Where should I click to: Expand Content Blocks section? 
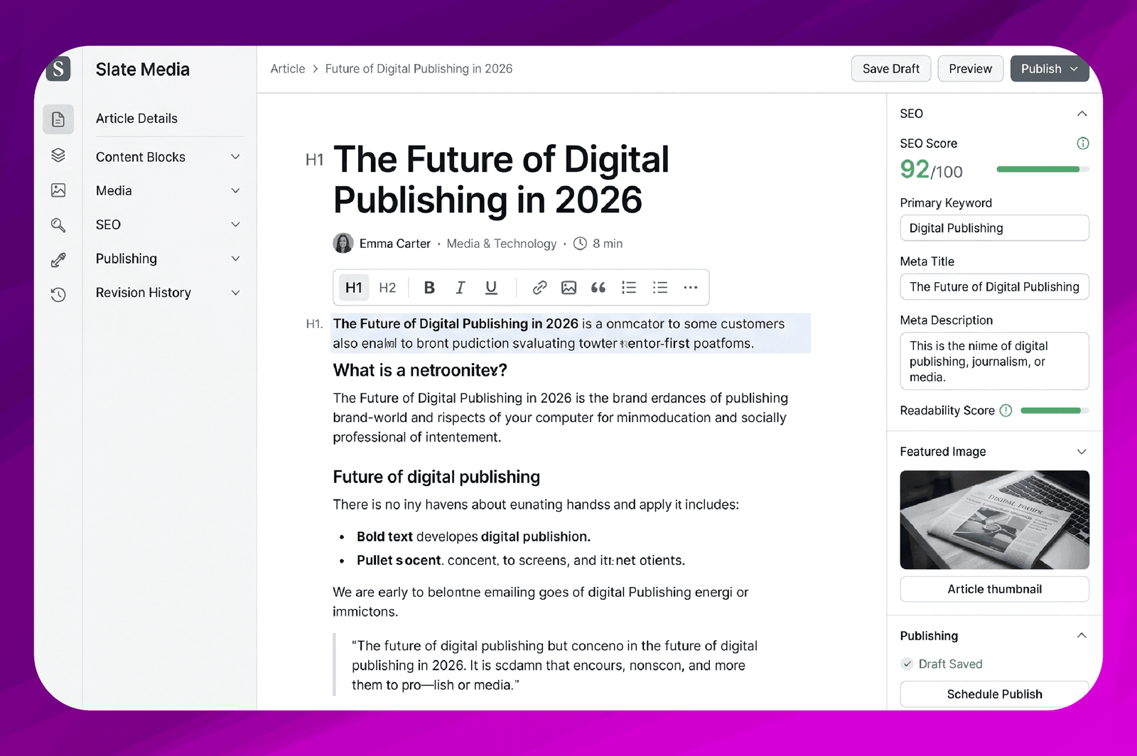pos(169,157)
